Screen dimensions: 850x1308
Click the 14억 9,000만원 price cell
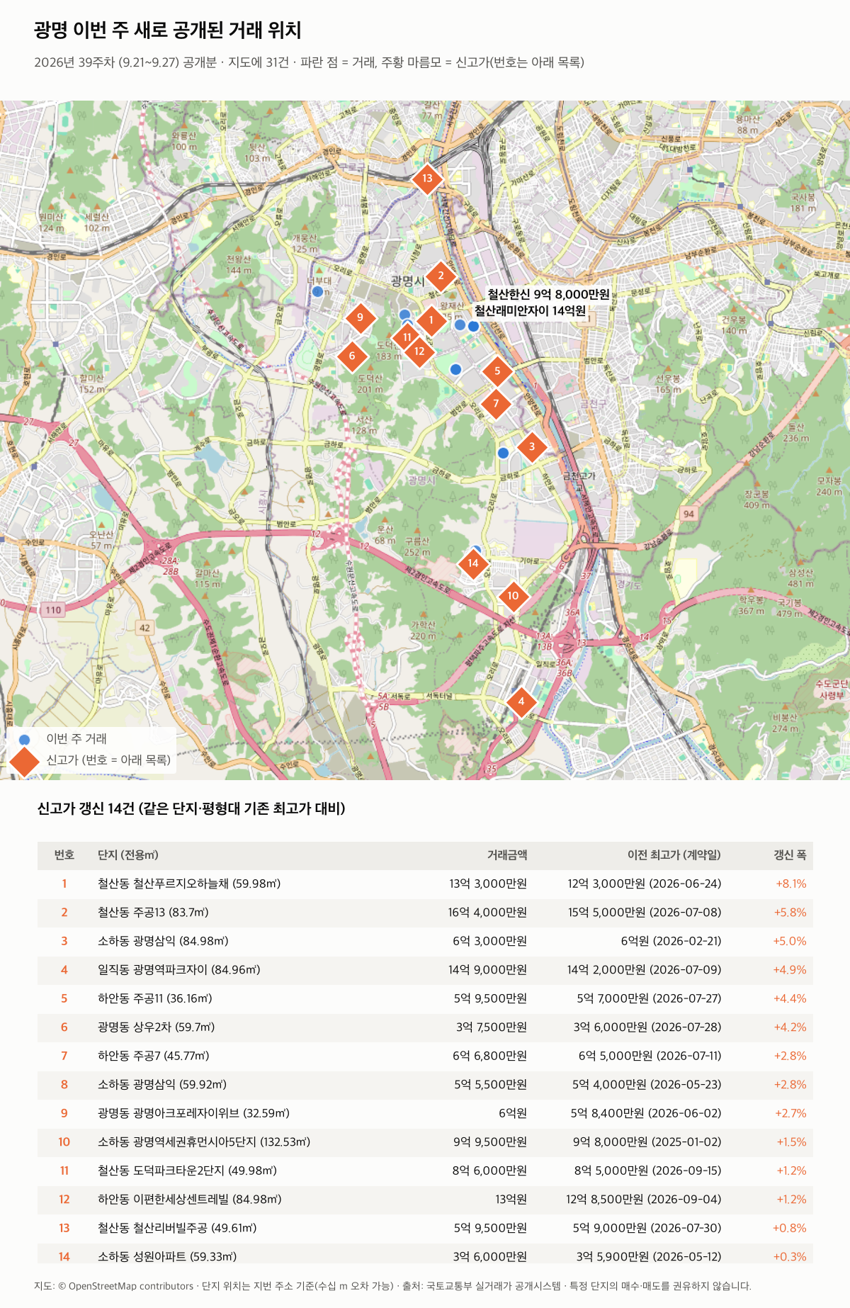(487, 970)
